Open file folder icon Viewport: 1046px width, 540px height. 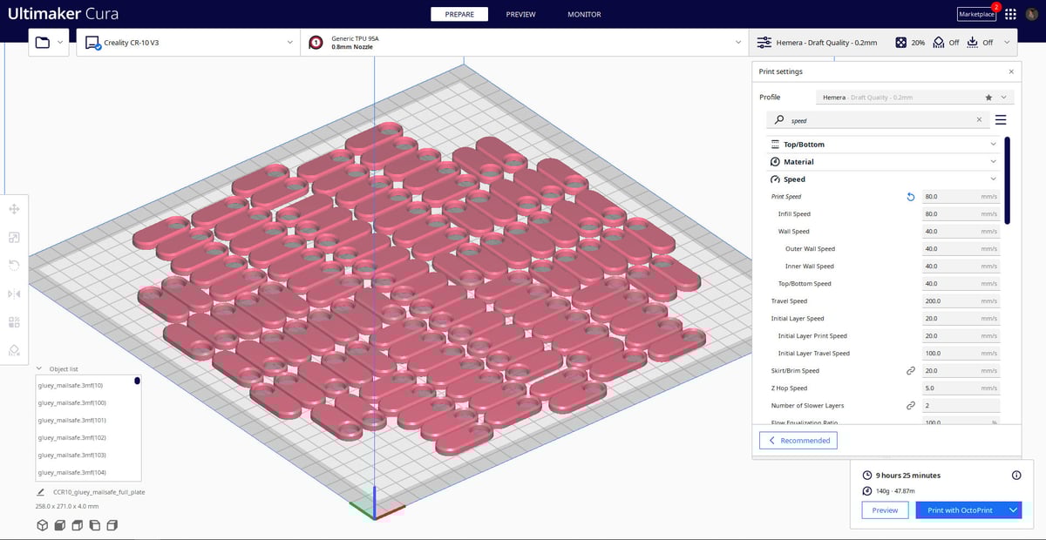coord(43,43)
